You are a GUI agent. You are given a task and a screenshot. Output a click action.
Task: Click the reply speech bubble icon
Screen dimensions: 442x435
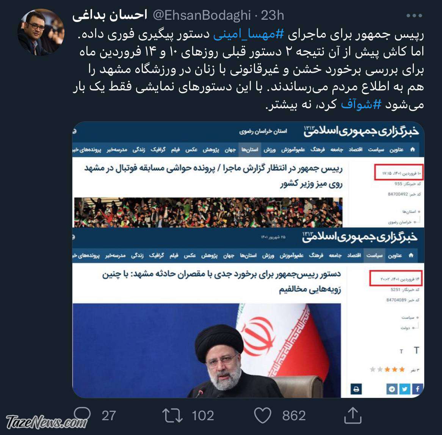pyautogui.click(x=82, y=415)
